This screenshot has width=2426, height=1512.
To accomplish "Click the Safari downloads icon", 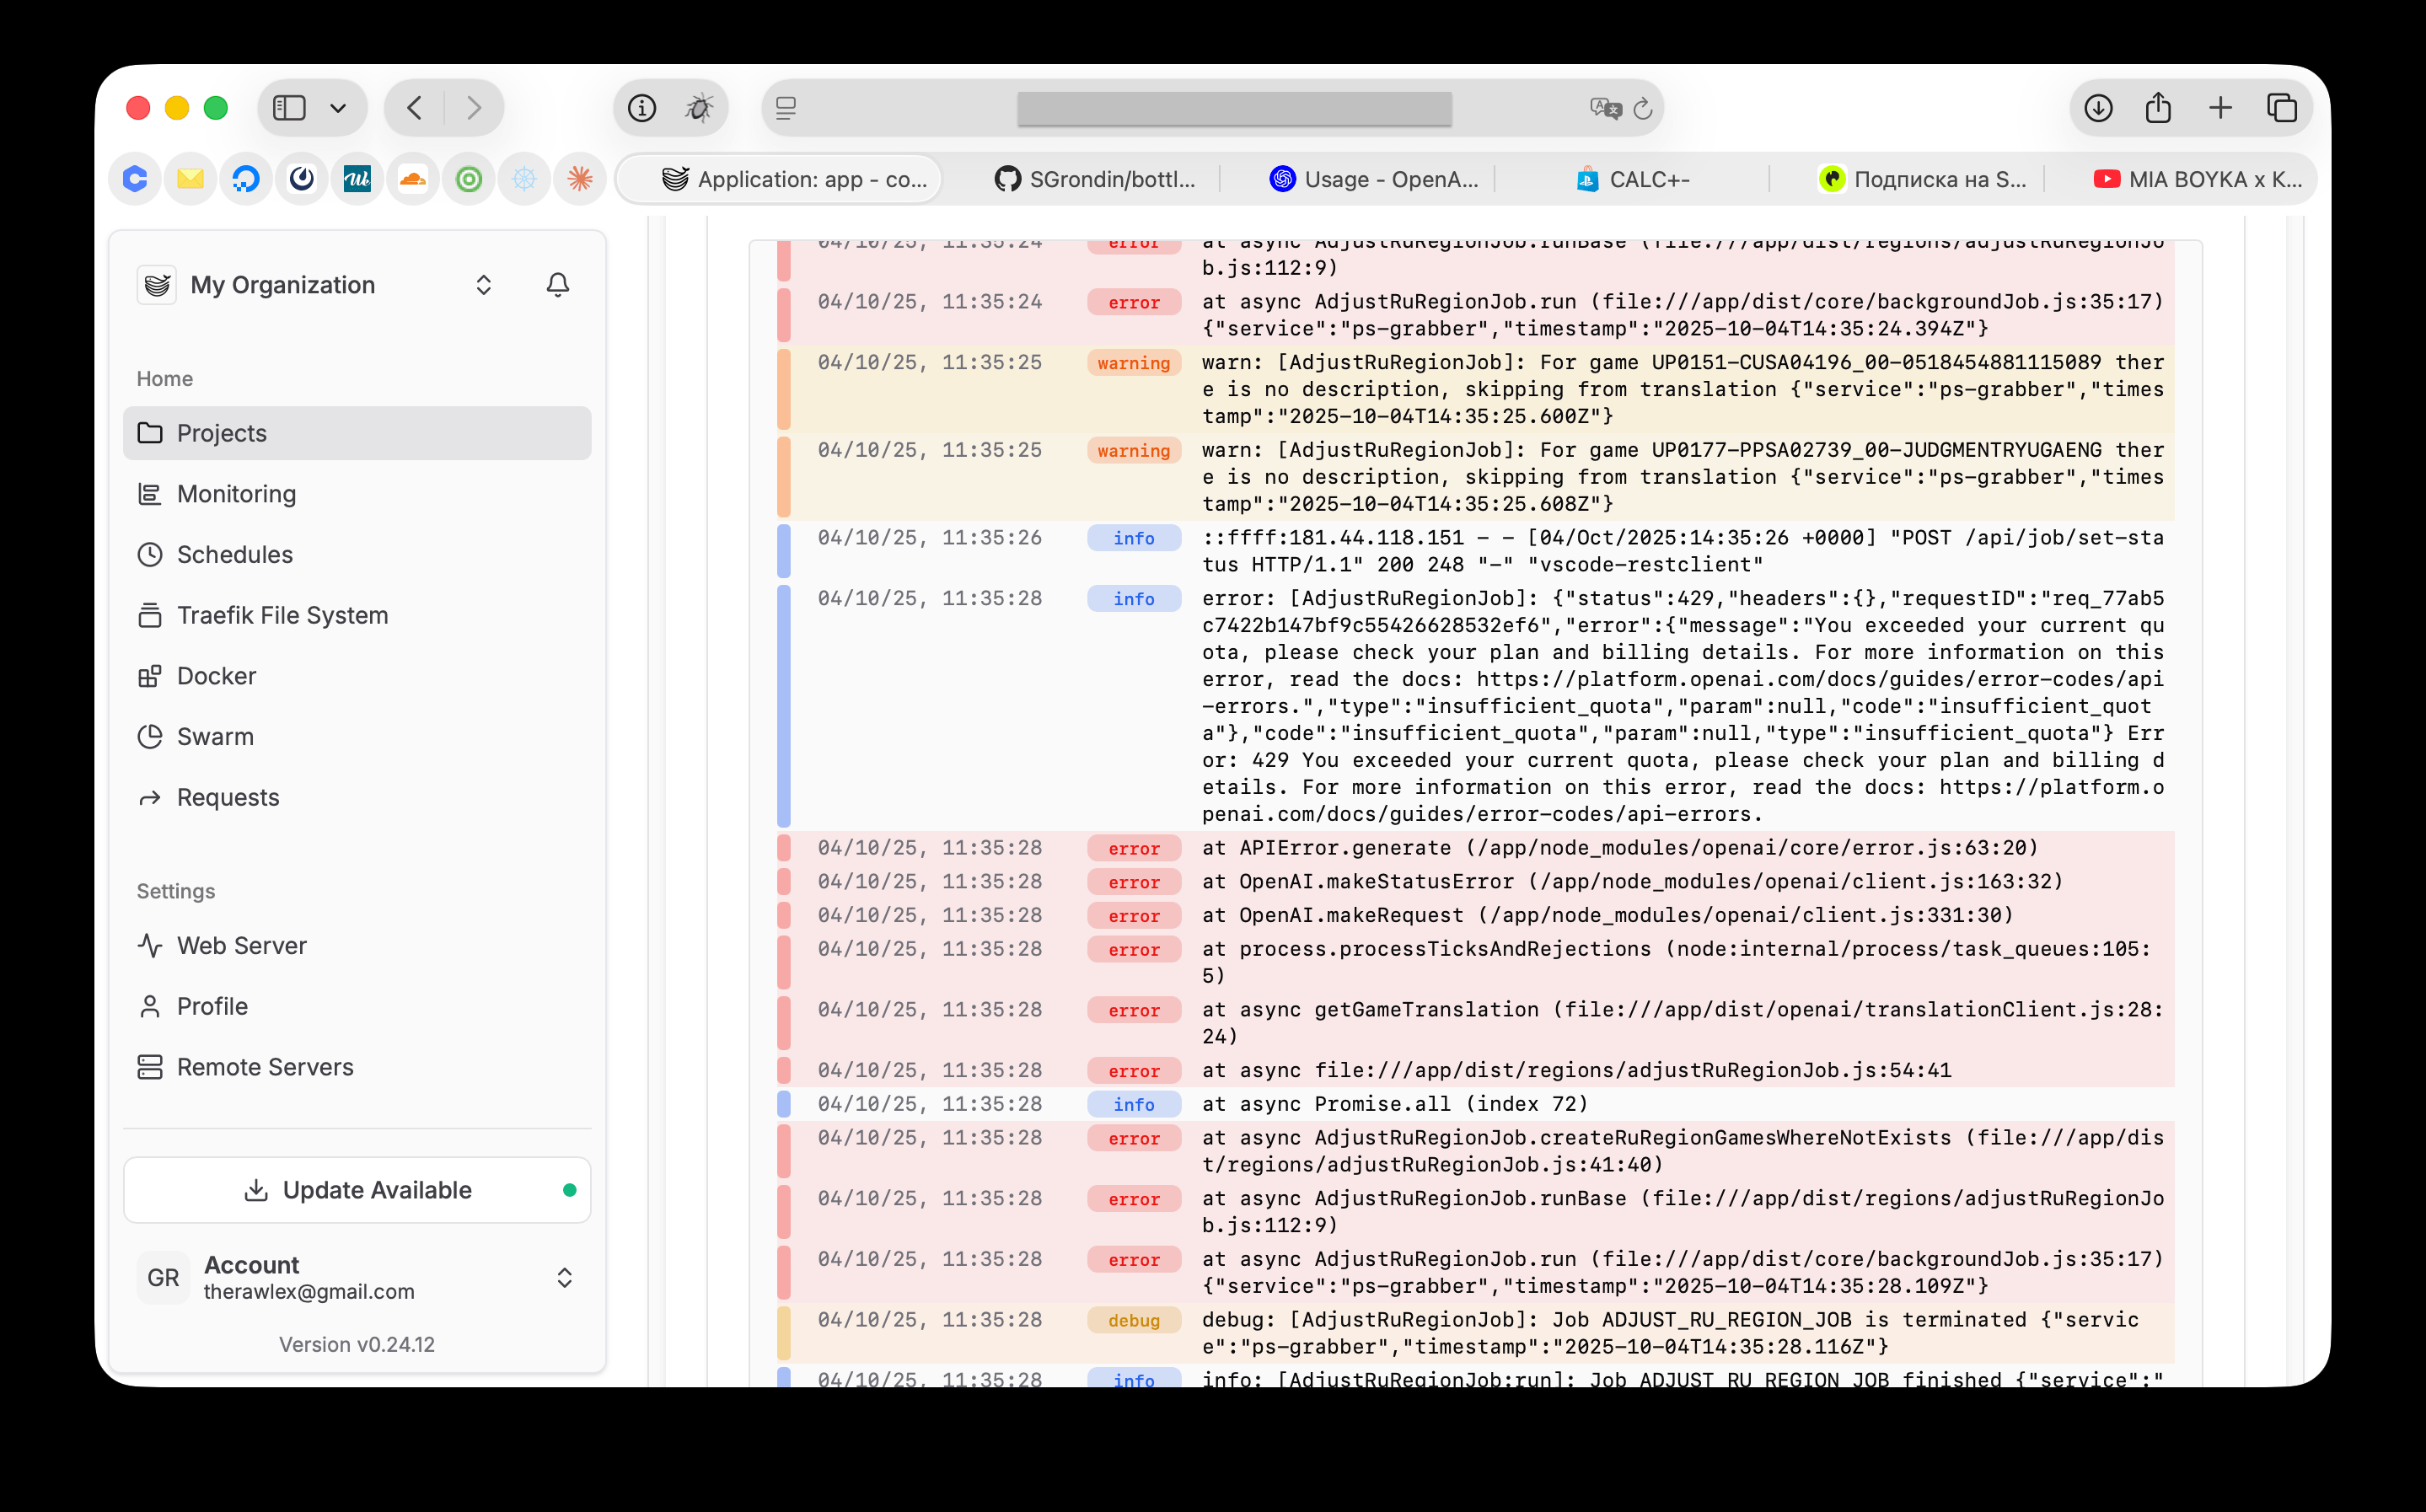I will pos(2098,108).
